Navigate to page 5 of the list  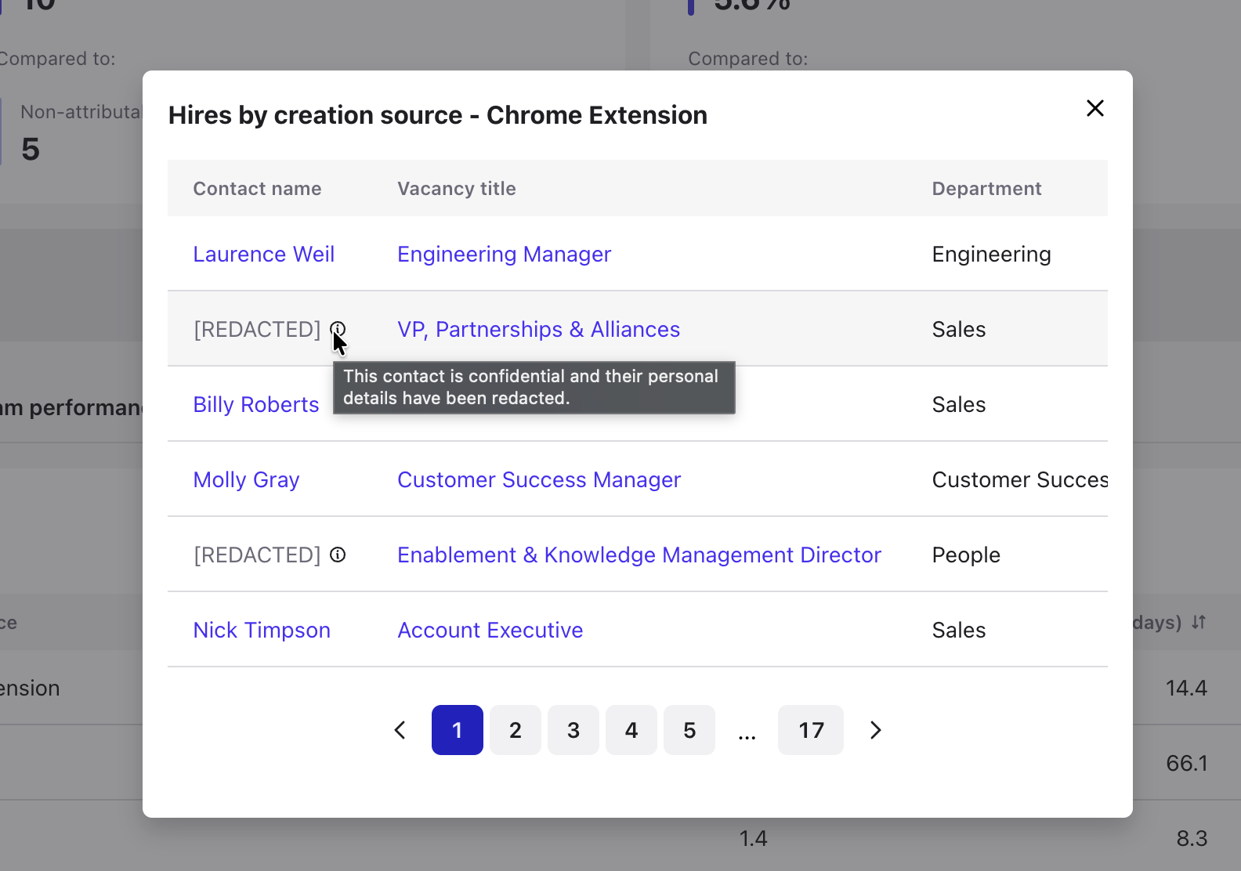click(689, 730)
